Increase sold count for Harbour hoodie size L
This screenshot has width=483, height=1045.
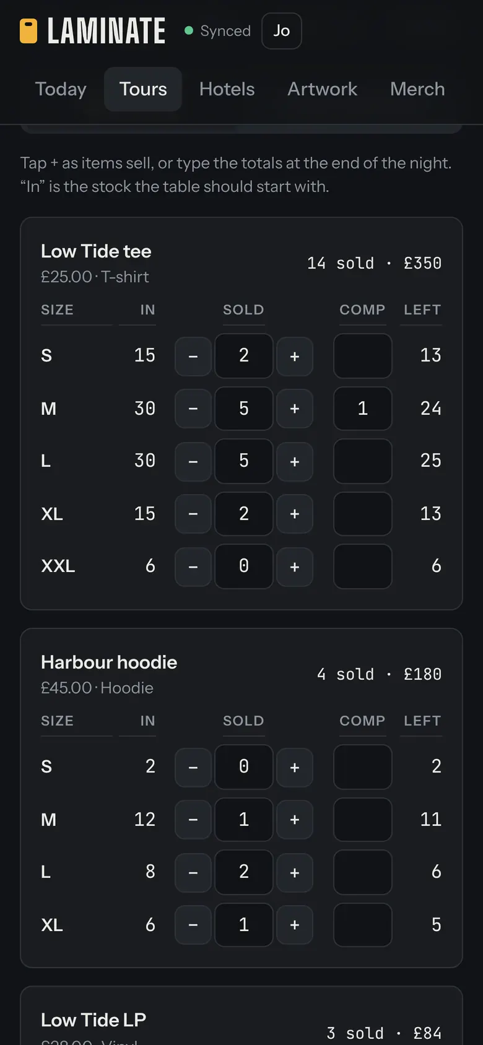[295, 872]
